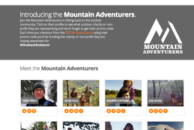Visit Joel Buhia's Twitter page
This screenshot has height=130, width=194.
(156, 111)
